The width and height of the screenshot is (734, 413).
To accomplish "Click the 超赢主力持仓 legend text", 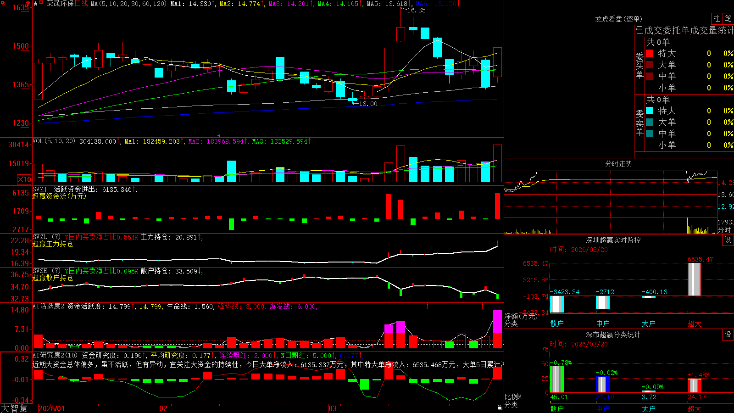I will [x=53, y=244].
